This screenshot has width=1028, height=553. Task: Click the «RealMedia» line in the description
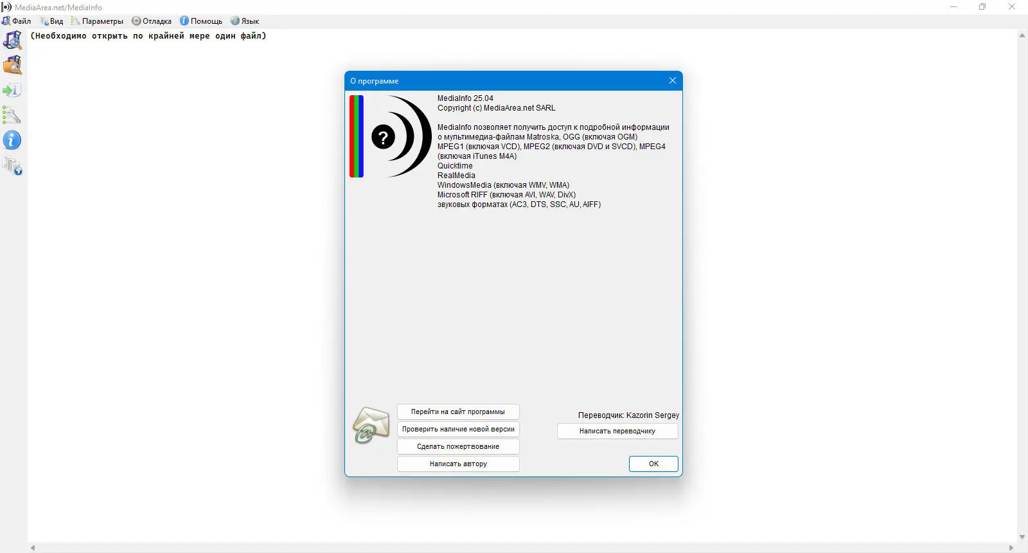[456, 176]
